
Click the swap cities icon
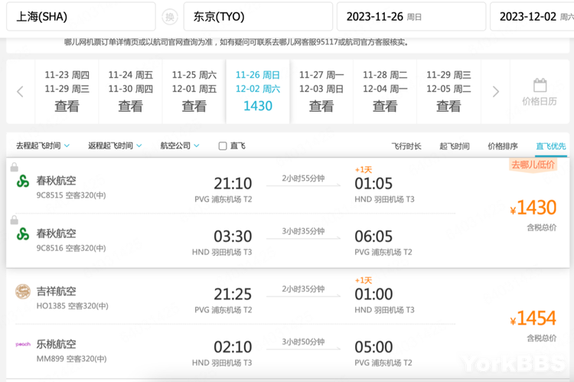[x=170, y=17]
